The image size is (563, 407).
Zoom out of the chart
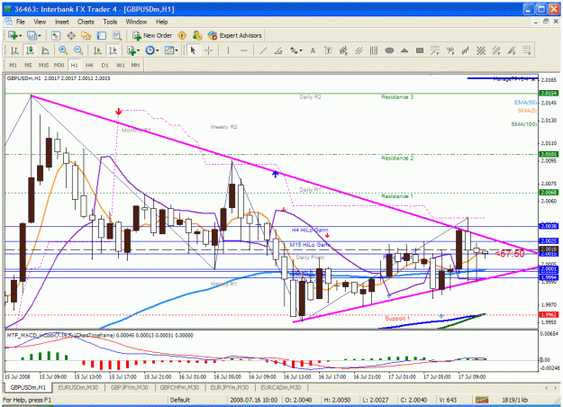pyautogui.click(x=78, y=50)
